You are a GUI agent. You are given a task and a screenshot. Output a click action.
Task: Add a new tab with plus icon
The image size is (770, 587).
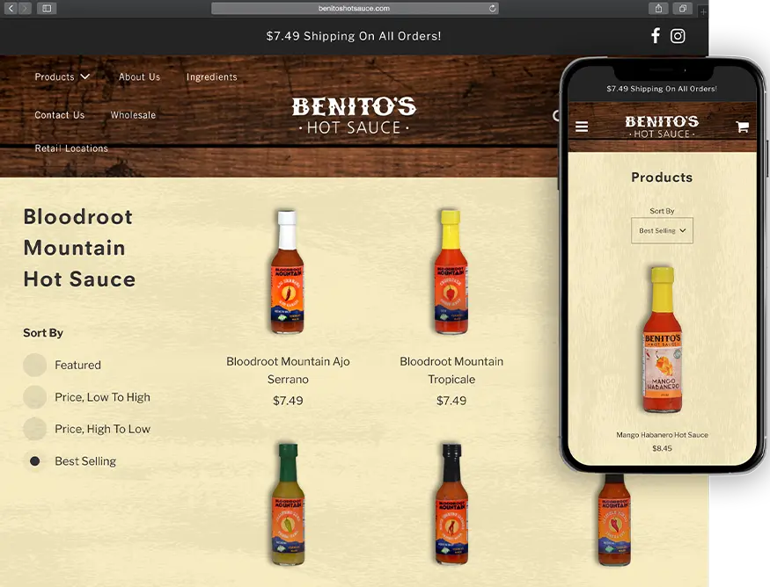tap(703, 11)
